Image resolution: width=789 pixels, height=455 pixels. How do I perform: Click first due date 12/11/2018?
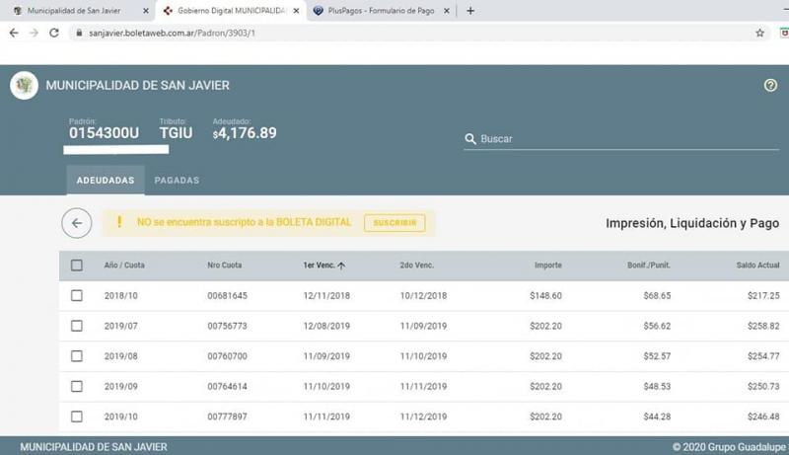tap(326, 296)
